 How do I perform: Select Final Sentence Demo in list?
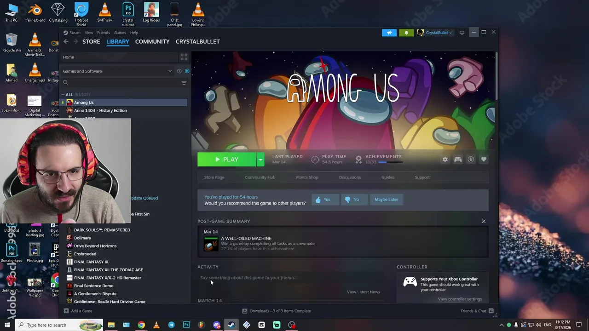(93, 286)
